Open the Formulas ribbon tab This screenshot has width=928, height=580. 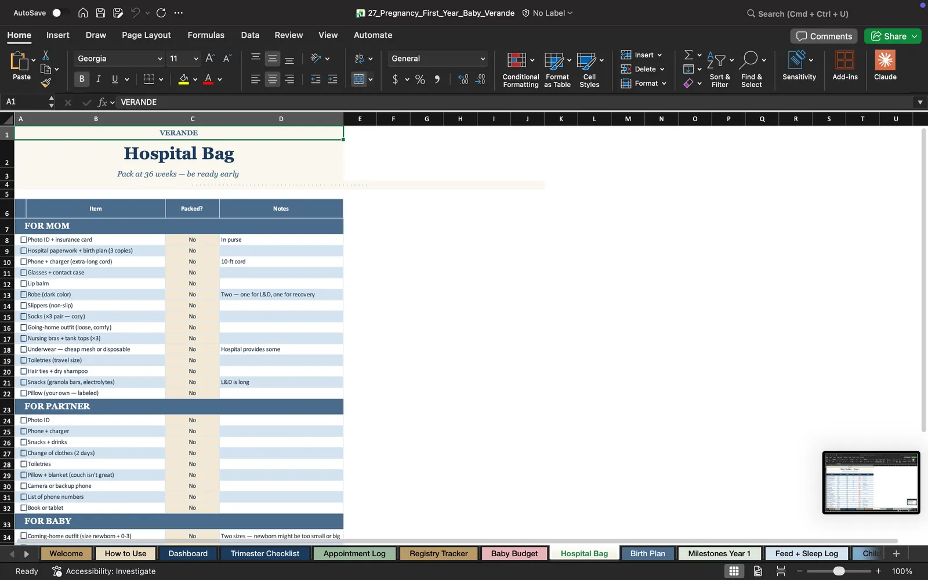coord(206,35)
